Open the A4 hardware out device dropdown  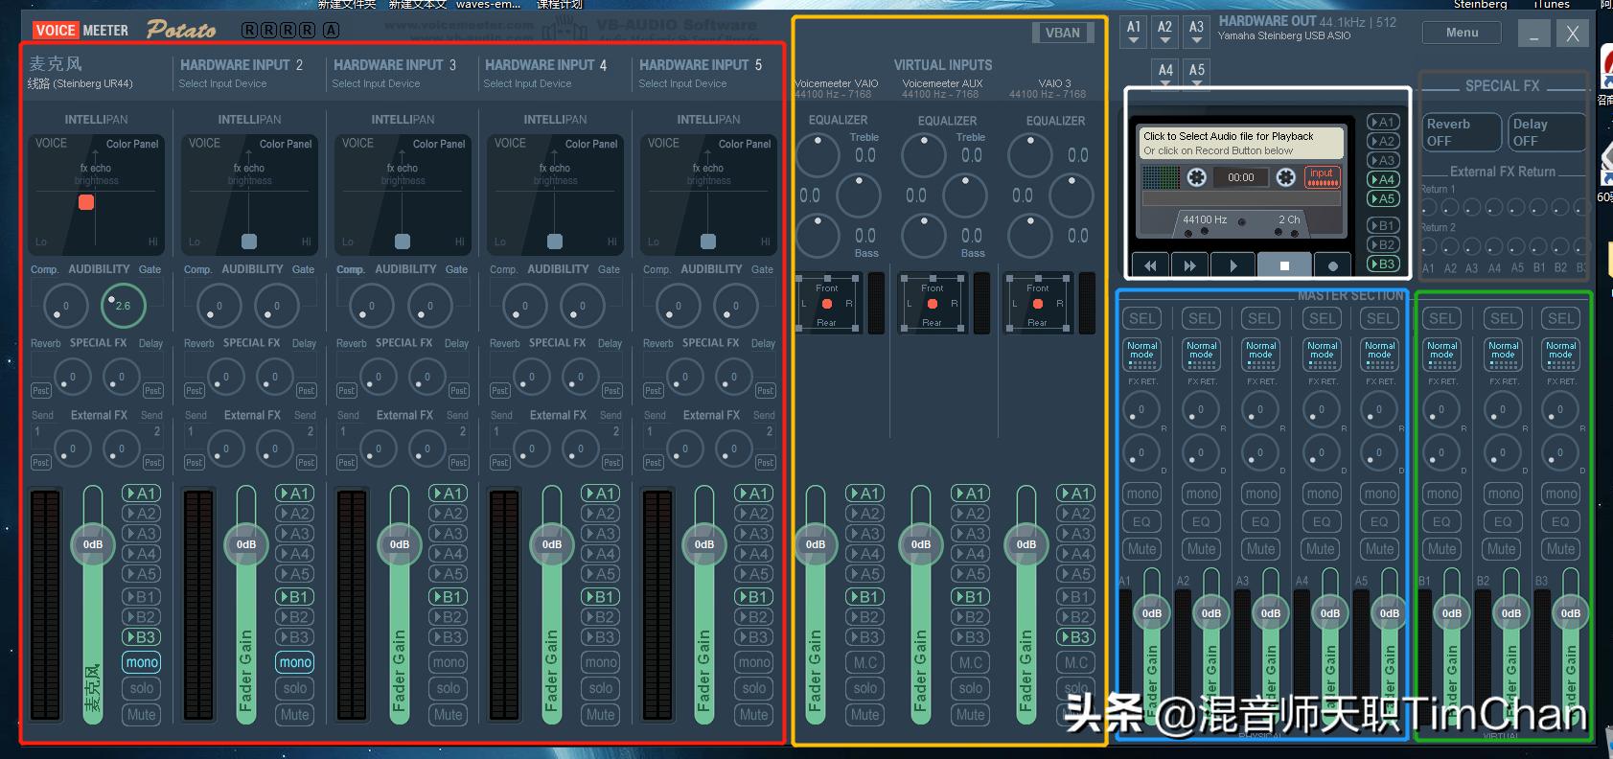(x=1165, y=73)
